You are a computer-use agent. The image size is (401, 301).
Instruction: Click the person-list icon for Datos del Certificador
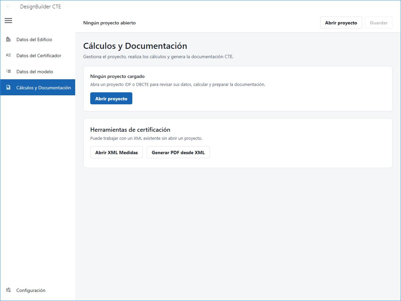click(x=9, y=56)
